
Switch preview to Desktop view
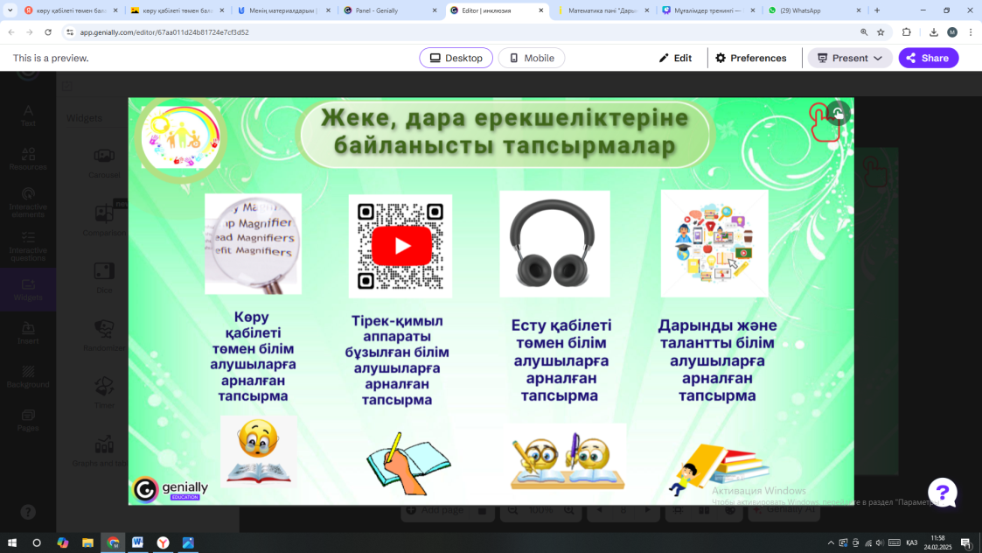point(456,58)
